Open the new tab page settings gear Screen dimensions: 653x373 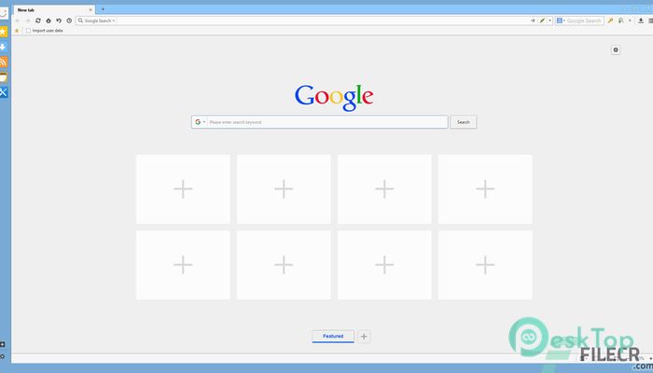click(x=616, y=50)
